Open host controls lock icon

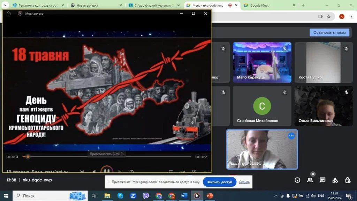click(348, 180)
